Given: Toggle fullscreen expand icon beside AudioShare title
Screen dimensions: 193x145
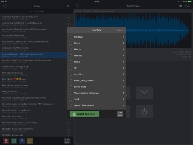Looking at the screenshot, I should pyautogui.click(x=78, y=6).
